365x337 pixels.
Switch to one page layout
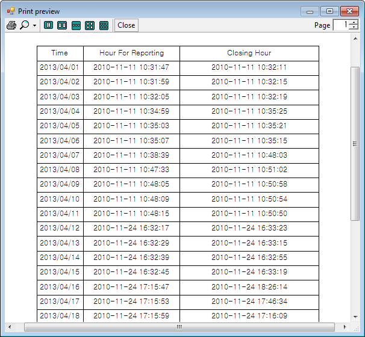[49, 25]
